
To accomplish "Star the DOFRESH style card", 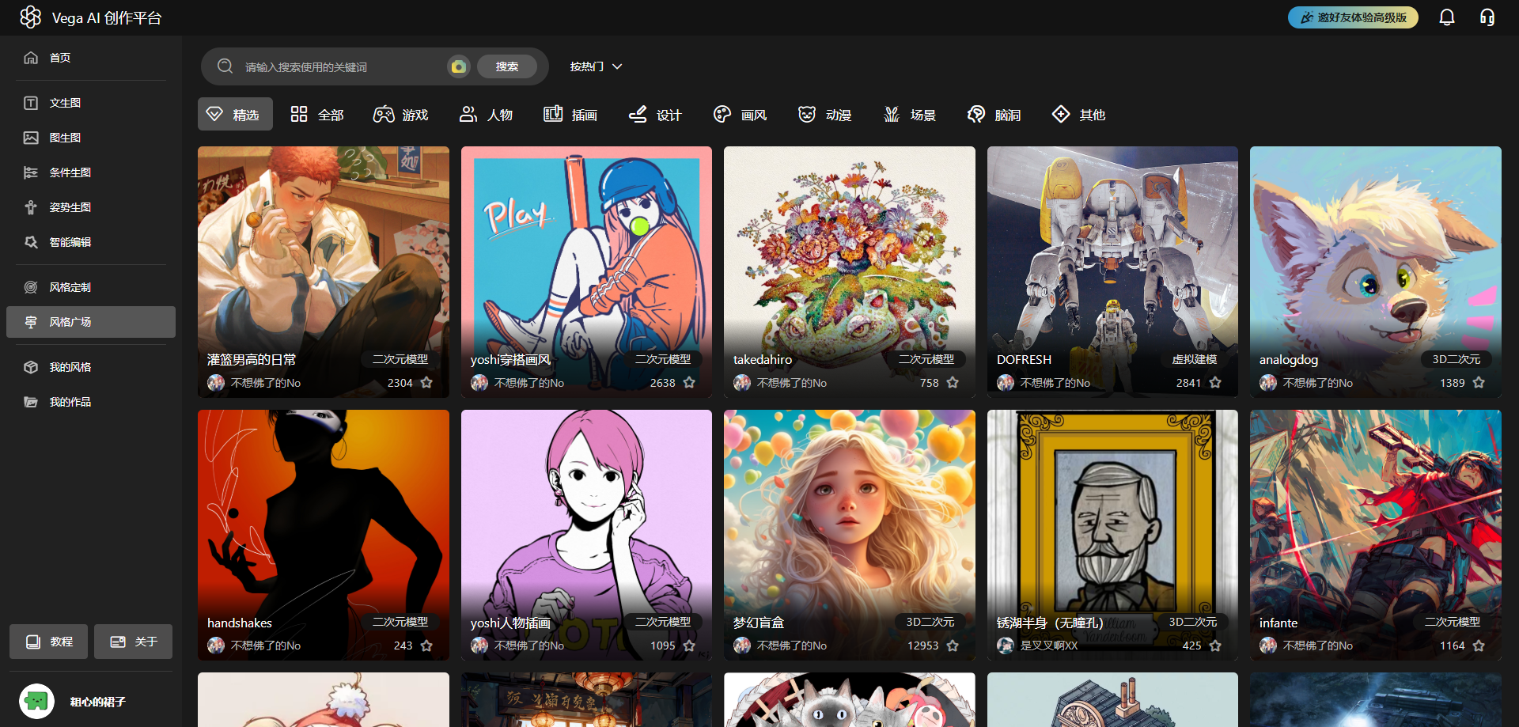I will [1215, 383].
